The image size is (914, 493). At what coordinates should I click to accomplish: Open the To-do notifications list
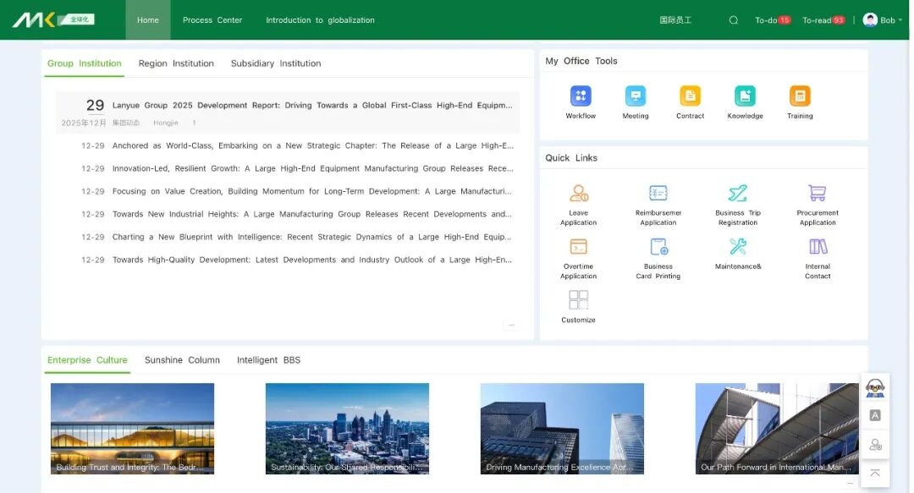click(x=772, y=20)
